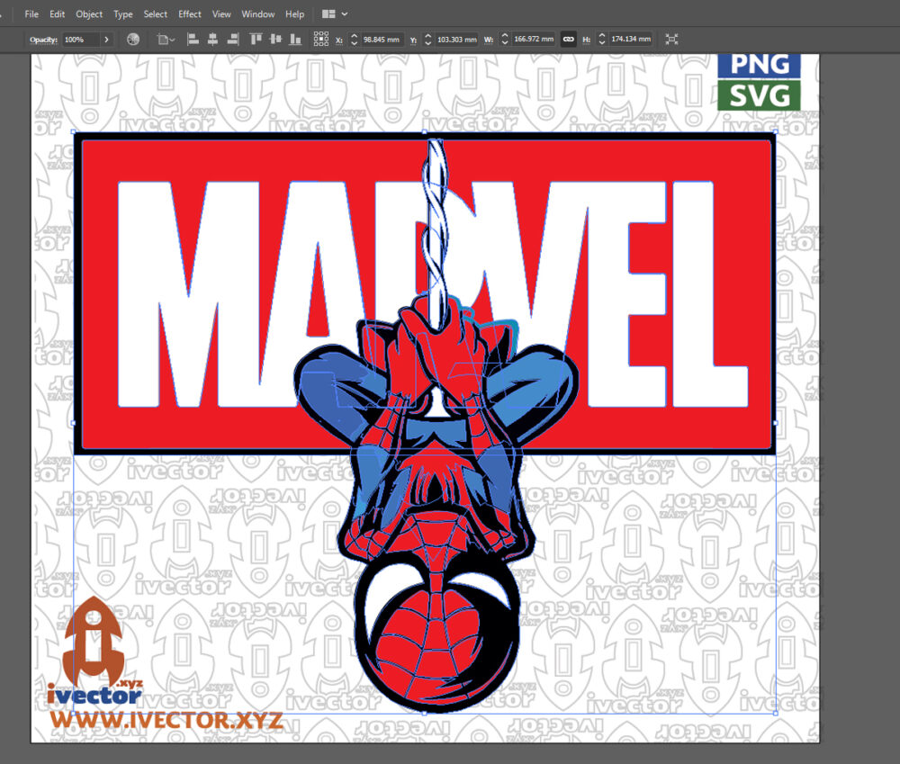Toggle constrain width and height proportions
This screenshot has height=764, width=900.
click(x=568, y=39)
